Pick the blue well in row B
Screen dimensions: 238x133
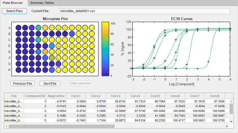coord(72,34)
